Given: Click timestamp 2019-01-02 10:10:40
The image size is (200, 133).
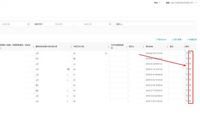Looking at the screenshot, I should pos(154,80).
